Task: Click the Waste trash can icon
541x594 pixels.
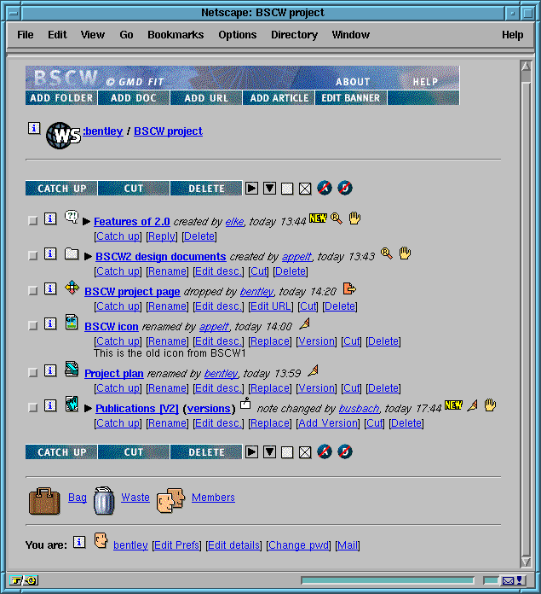Action: pyautogui.click(x=104, y=500)
